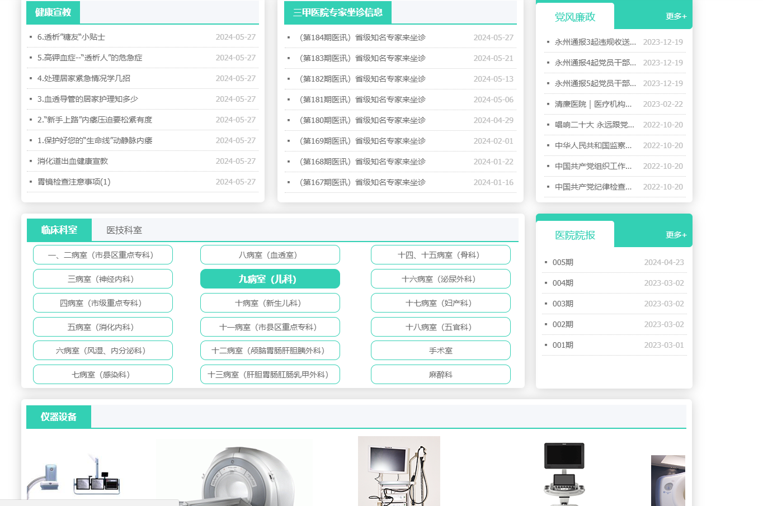Open 清廉医院 | 医疗机构 news item
This screenshot has height=506, width=763.
click(x=593, y=105)
